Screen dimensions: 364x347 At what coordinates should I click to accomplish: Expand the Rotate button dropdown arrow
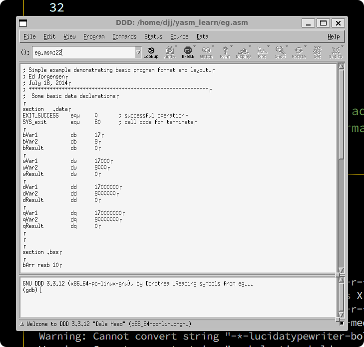(305, 46)
